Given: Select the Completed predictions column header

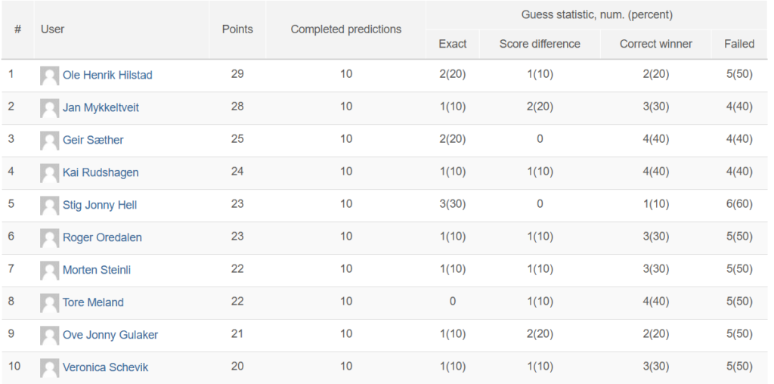Looking at the screenshot, I should tap(346, 29).
